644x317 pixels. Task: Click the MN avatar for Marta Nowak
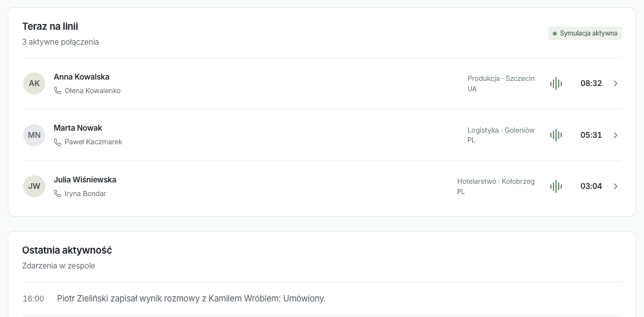point(34,135)
